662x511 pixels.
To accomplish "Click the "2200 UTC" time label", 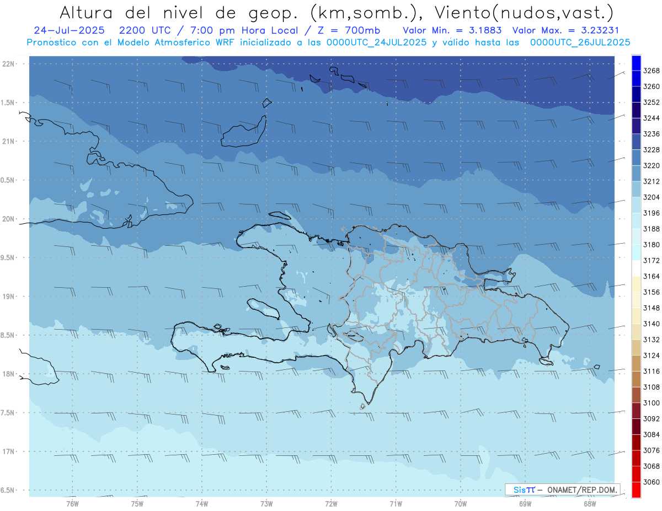I will coord(145,30).
